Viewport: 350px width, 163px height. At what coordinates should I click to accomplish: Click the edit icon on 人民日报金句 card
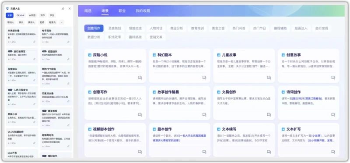coord(35,104)
